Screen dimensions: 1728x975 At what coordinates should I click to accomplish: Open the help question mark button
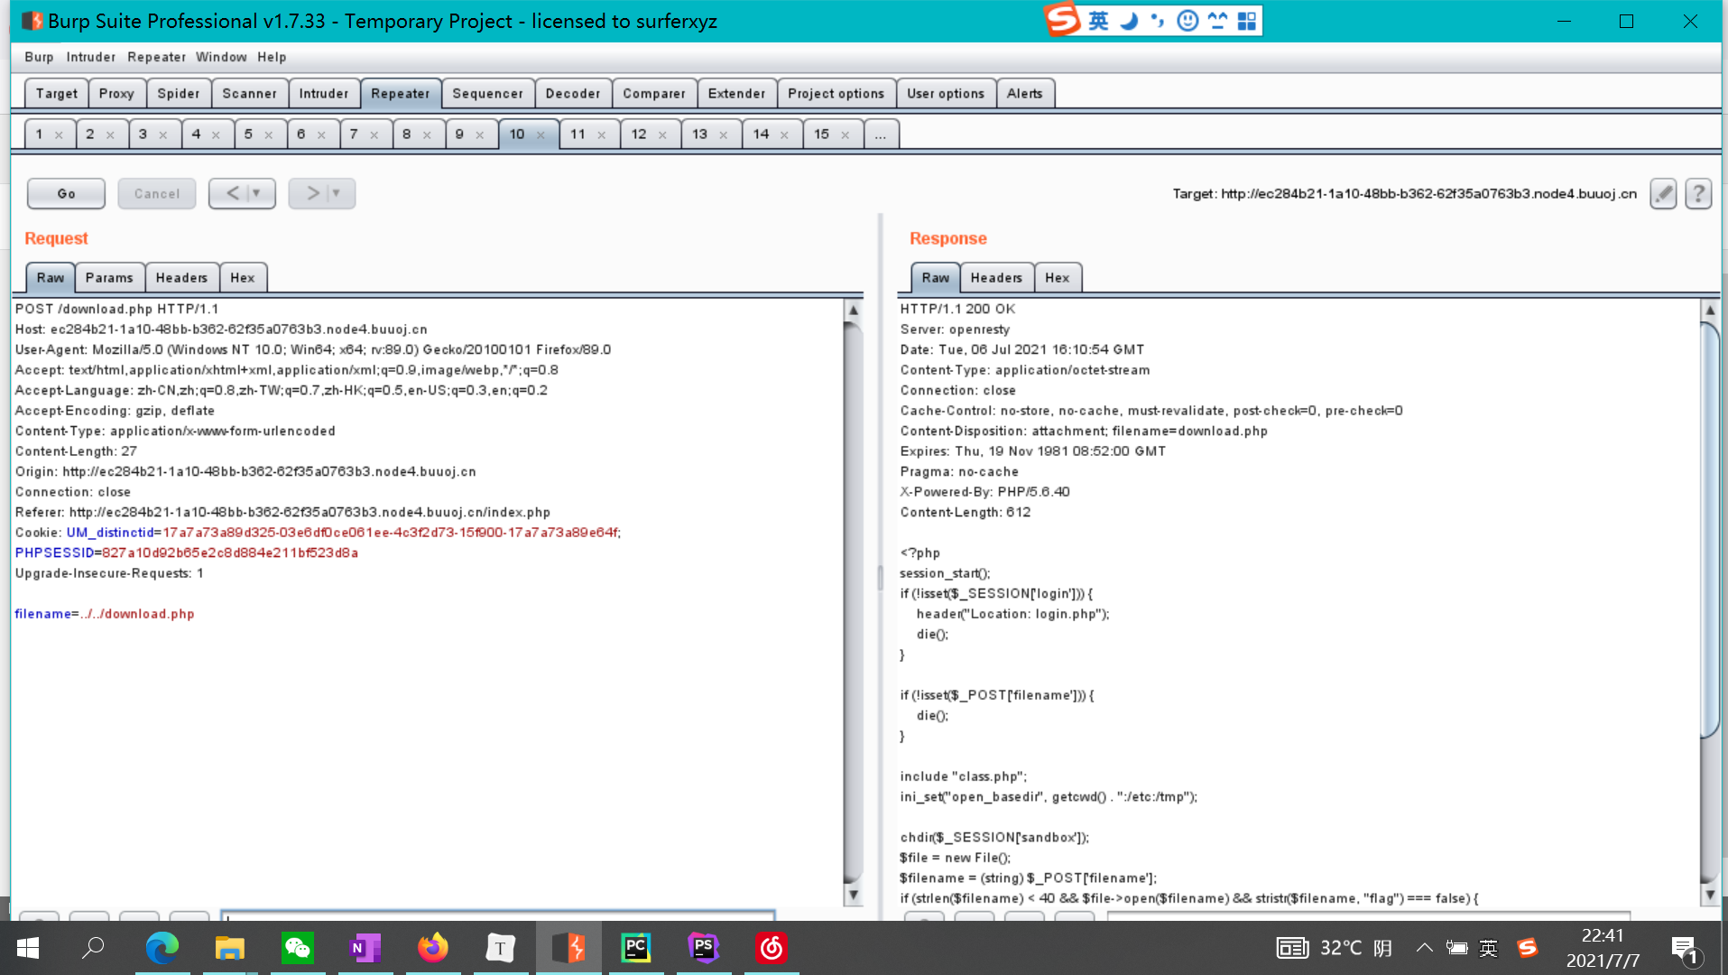(x=1698, y=193)
